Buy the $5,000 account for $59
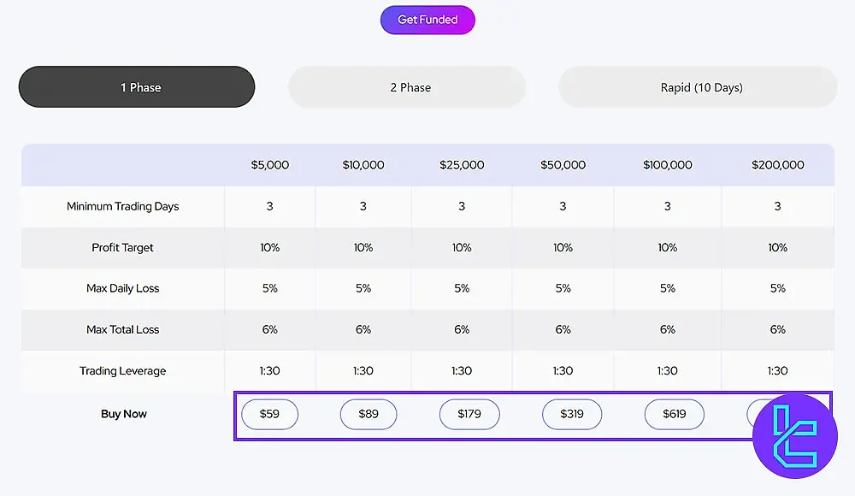 269,414
